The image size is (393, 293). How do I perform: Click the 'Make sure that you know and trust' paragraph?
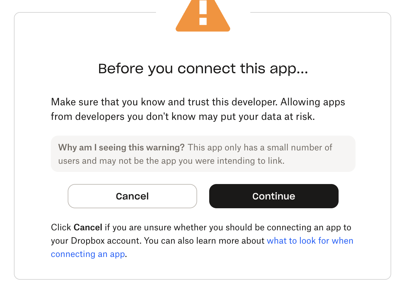pyautogui.click(x=198, y=109)
